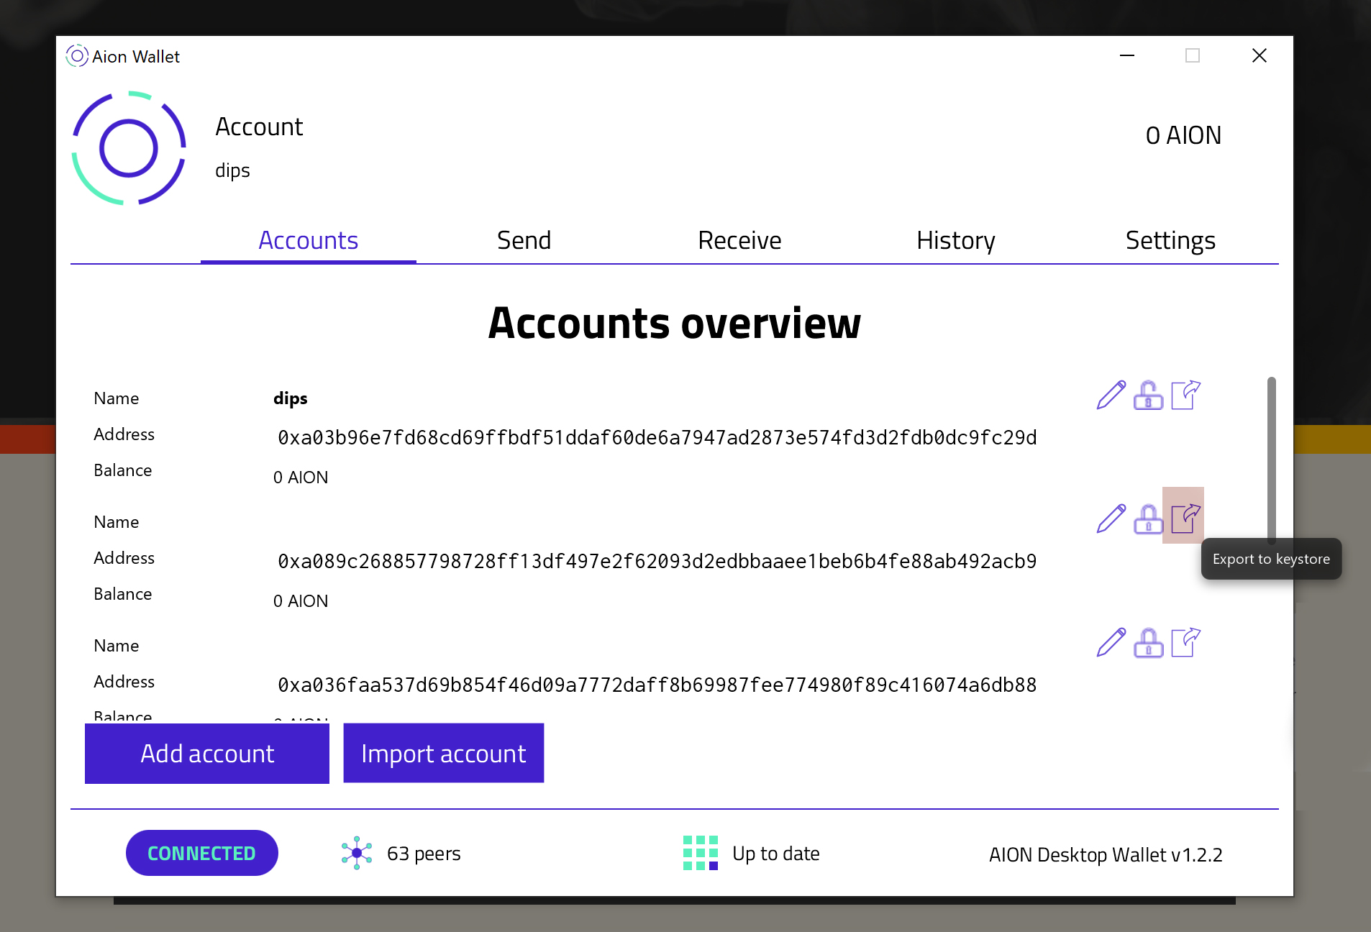
Task: Click the dips account avatar circle
Action: (x=129, y=148)
